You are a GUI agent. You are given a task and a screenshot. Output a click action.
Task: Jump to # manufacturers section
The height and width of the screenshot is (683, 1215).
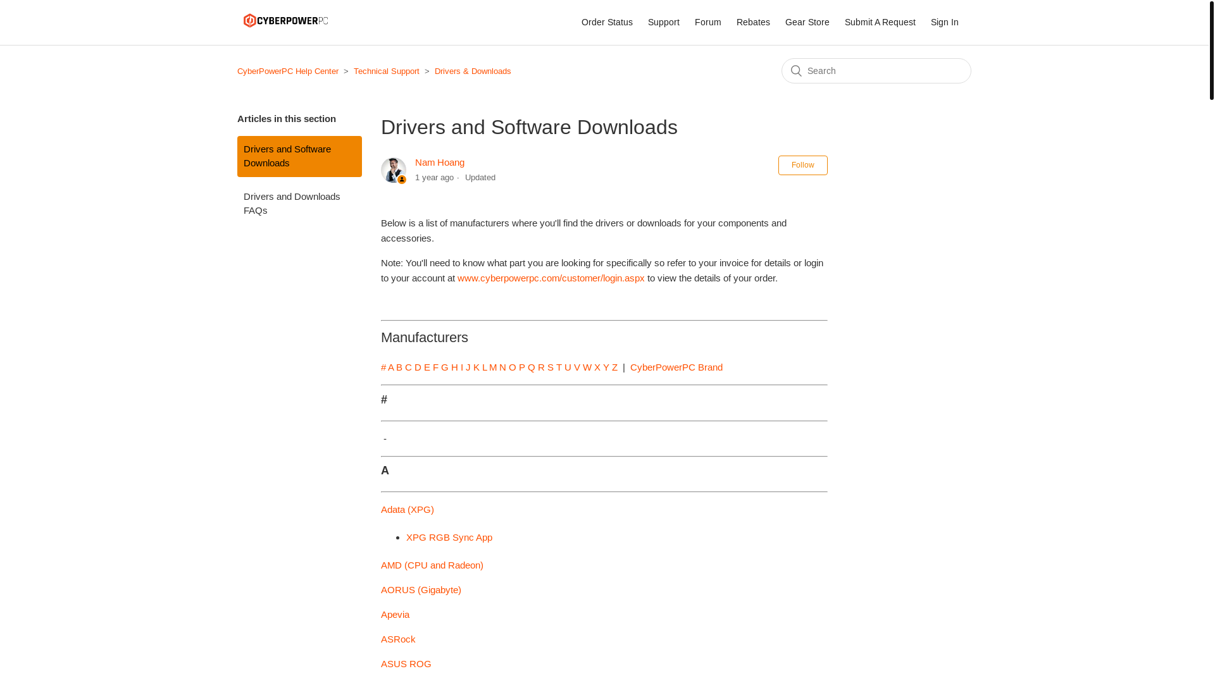383,367
